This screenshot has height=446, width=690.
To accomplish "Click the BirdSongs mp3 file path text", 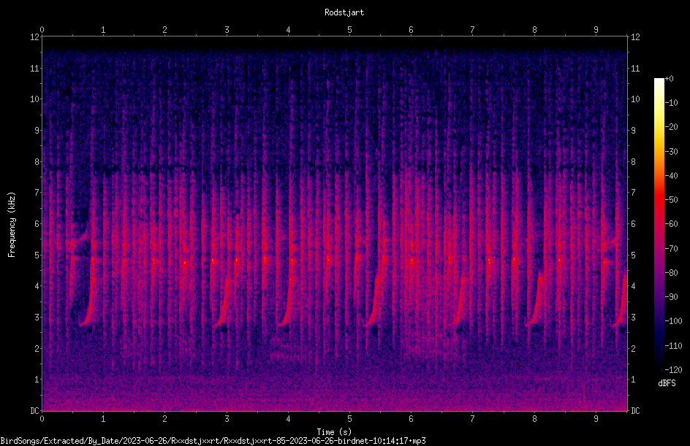I will (x=213, y=441).
